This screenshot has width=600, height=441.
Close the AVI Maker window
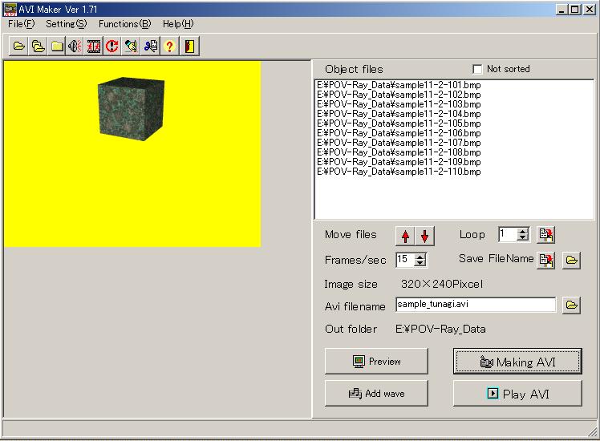pyautogui.click(x=590, y=10)
